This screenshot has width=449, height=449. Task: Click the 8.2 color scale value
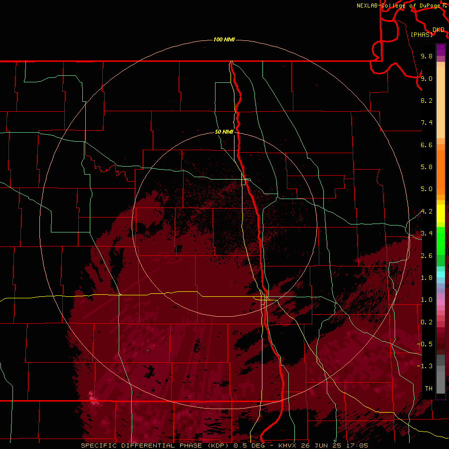coord(427,100)
